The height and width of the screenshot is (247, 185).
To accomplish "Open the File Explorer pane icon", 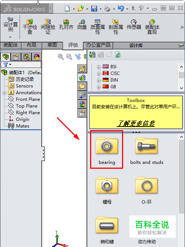I will (x=82, y=86).
